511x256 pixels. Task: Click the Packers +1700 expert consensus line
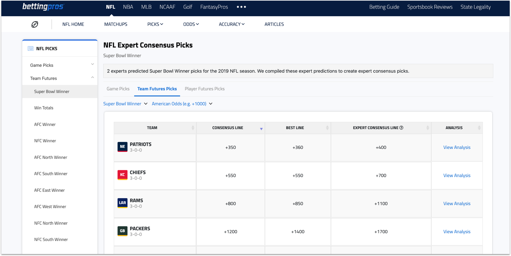pos(381,232)
